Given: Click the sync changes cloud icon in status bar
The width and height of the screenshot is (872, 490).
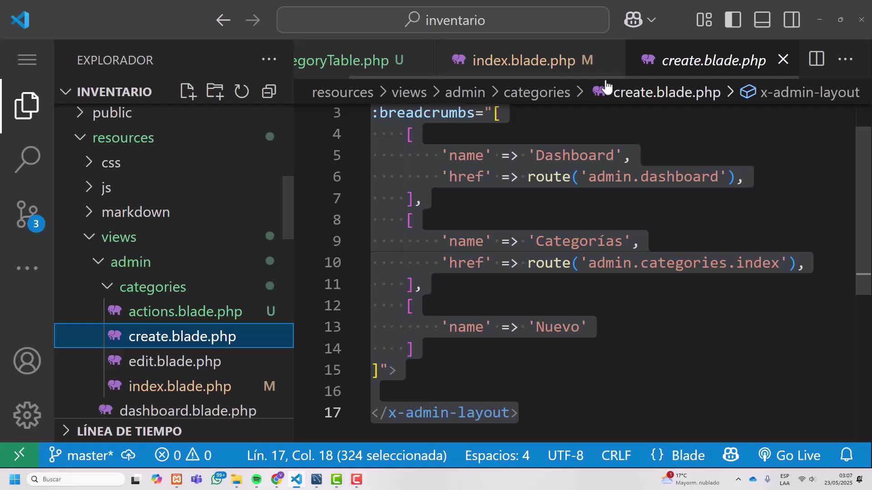Looking at the screenshot, I should click(128, 455).
